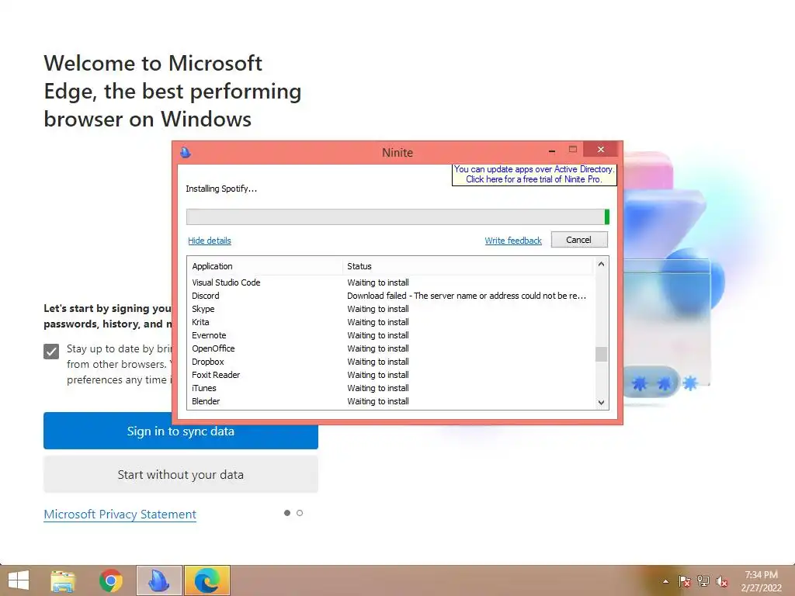Select the iTunes row
The width and height of the screenshot is (795, 596).
pyautogui.click(x=391, y=388)
